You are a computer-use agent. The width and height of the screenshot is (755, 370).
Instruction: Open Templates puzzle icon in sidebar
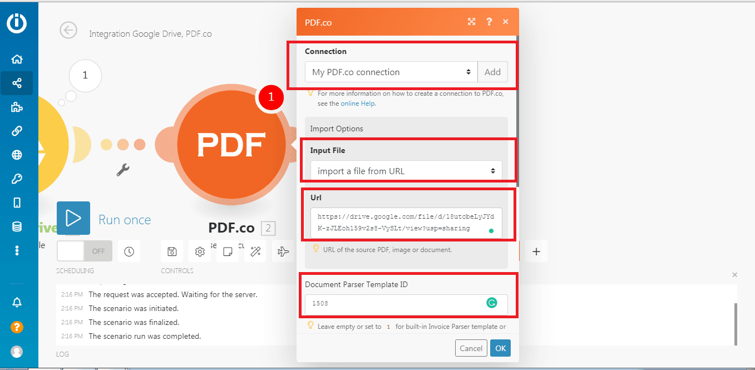pyautogui.click(x=17, y=107)
